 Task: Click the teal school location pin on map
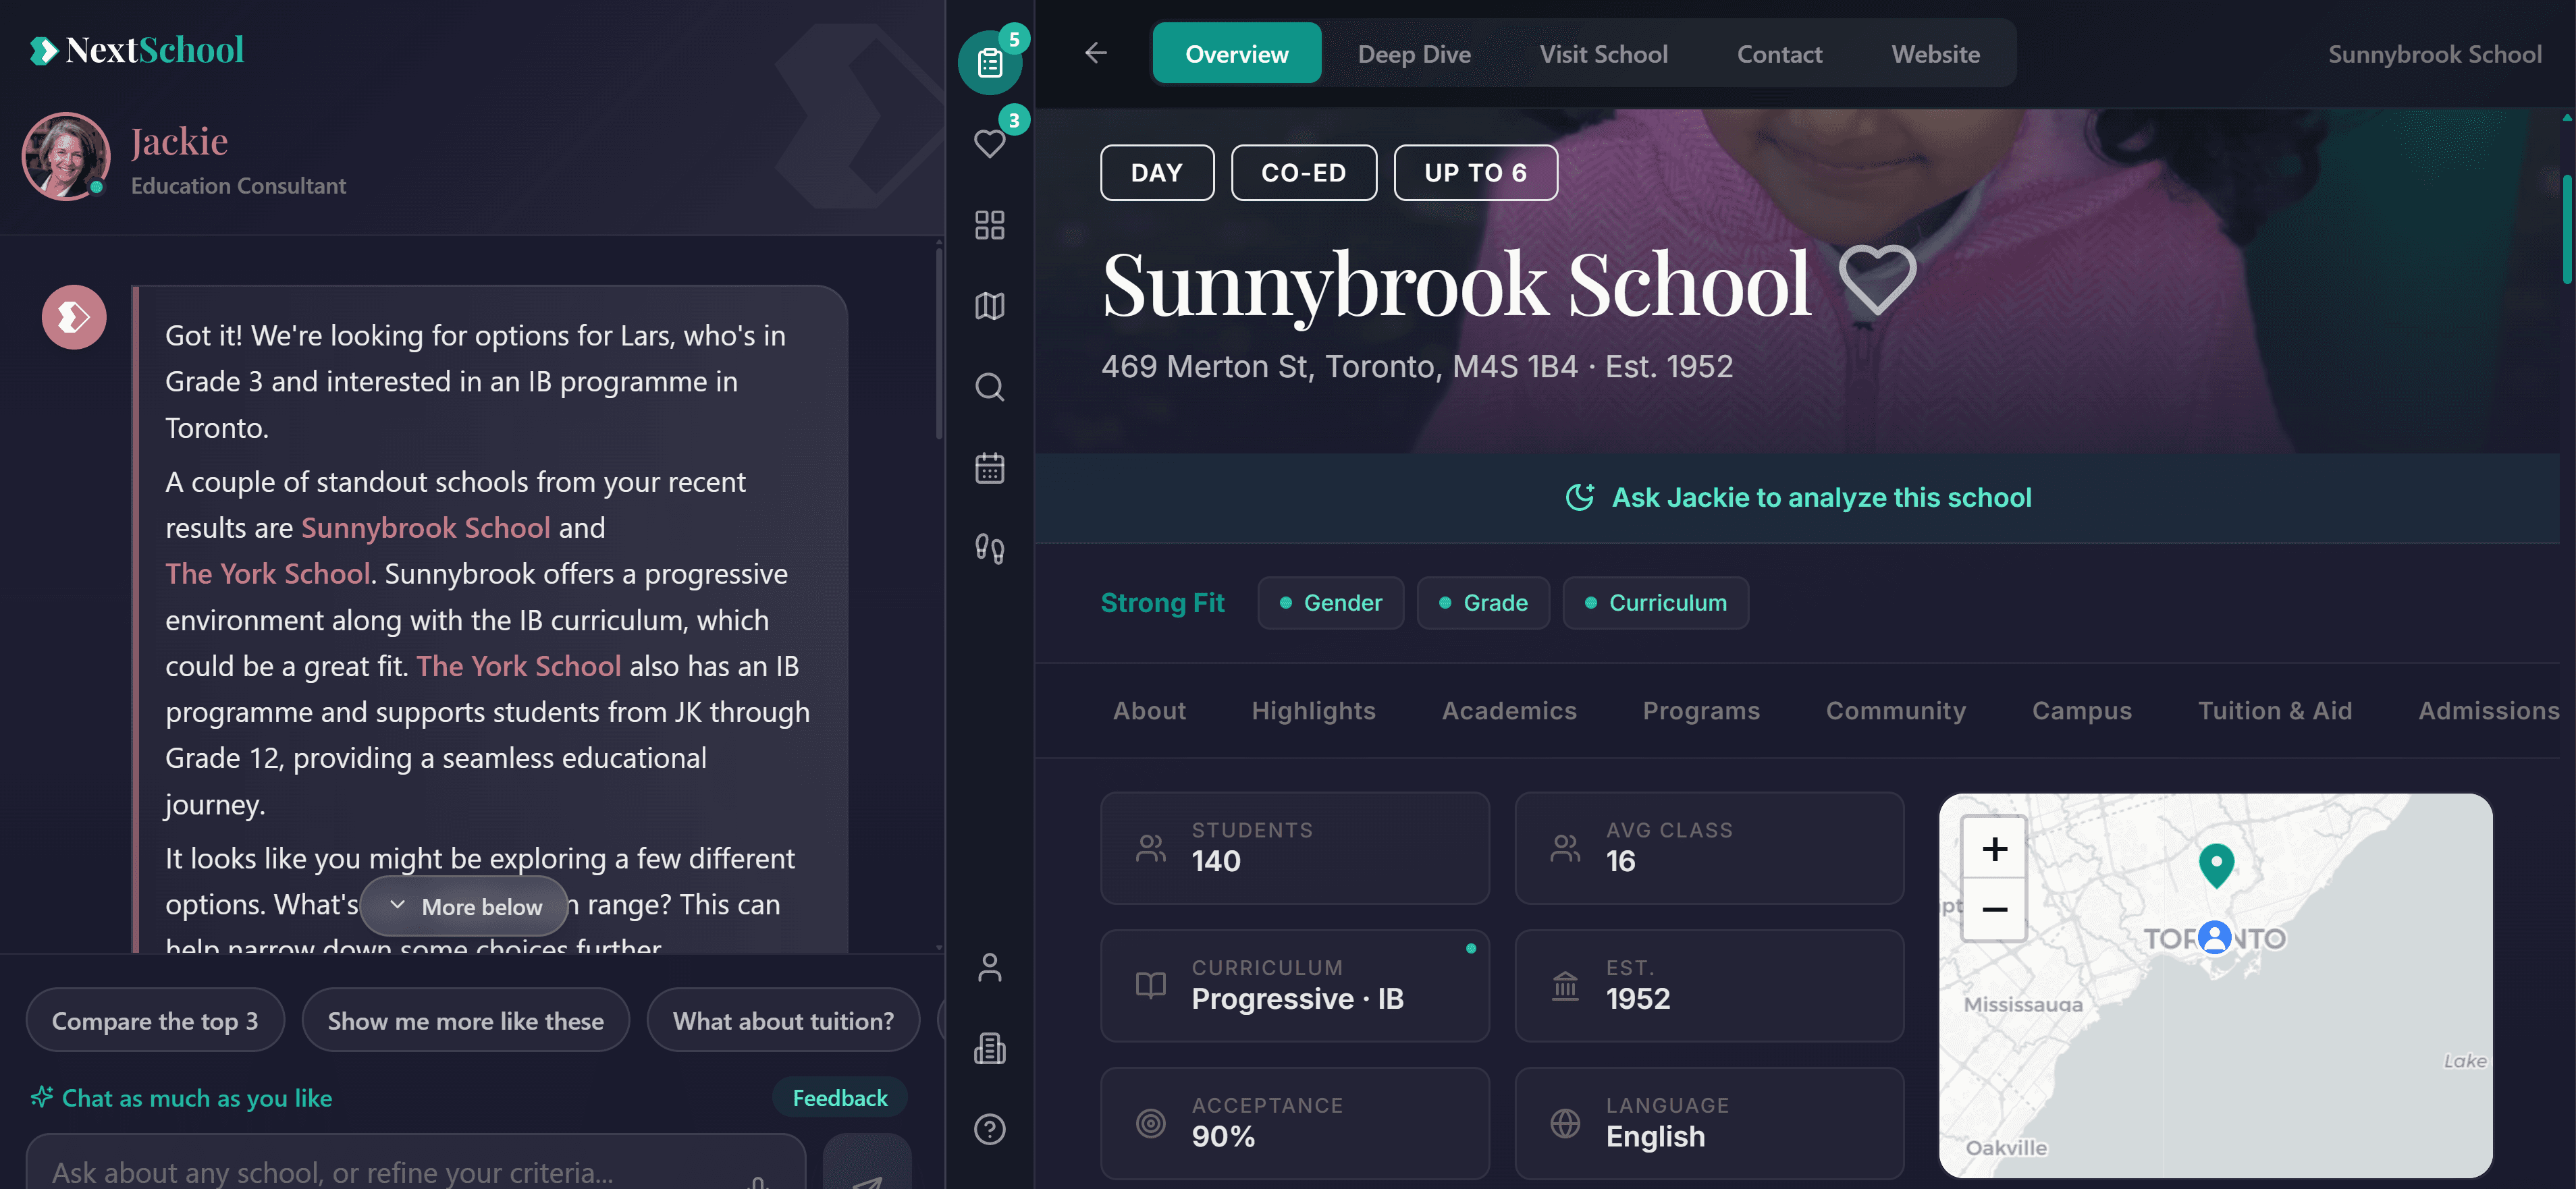point(2216,865)
